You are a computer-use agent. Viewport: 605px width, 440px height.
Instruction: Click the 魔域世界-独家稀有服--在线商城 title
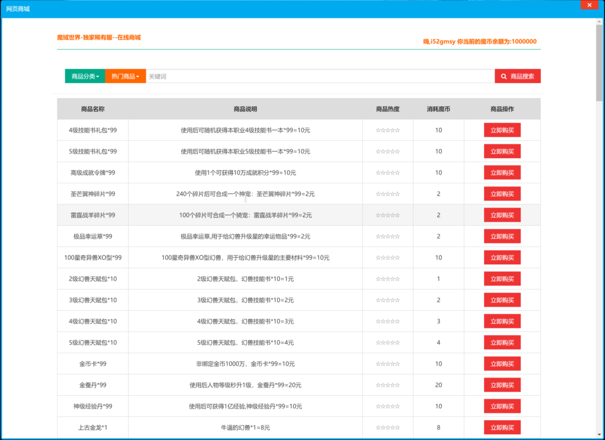pos(99,37)
